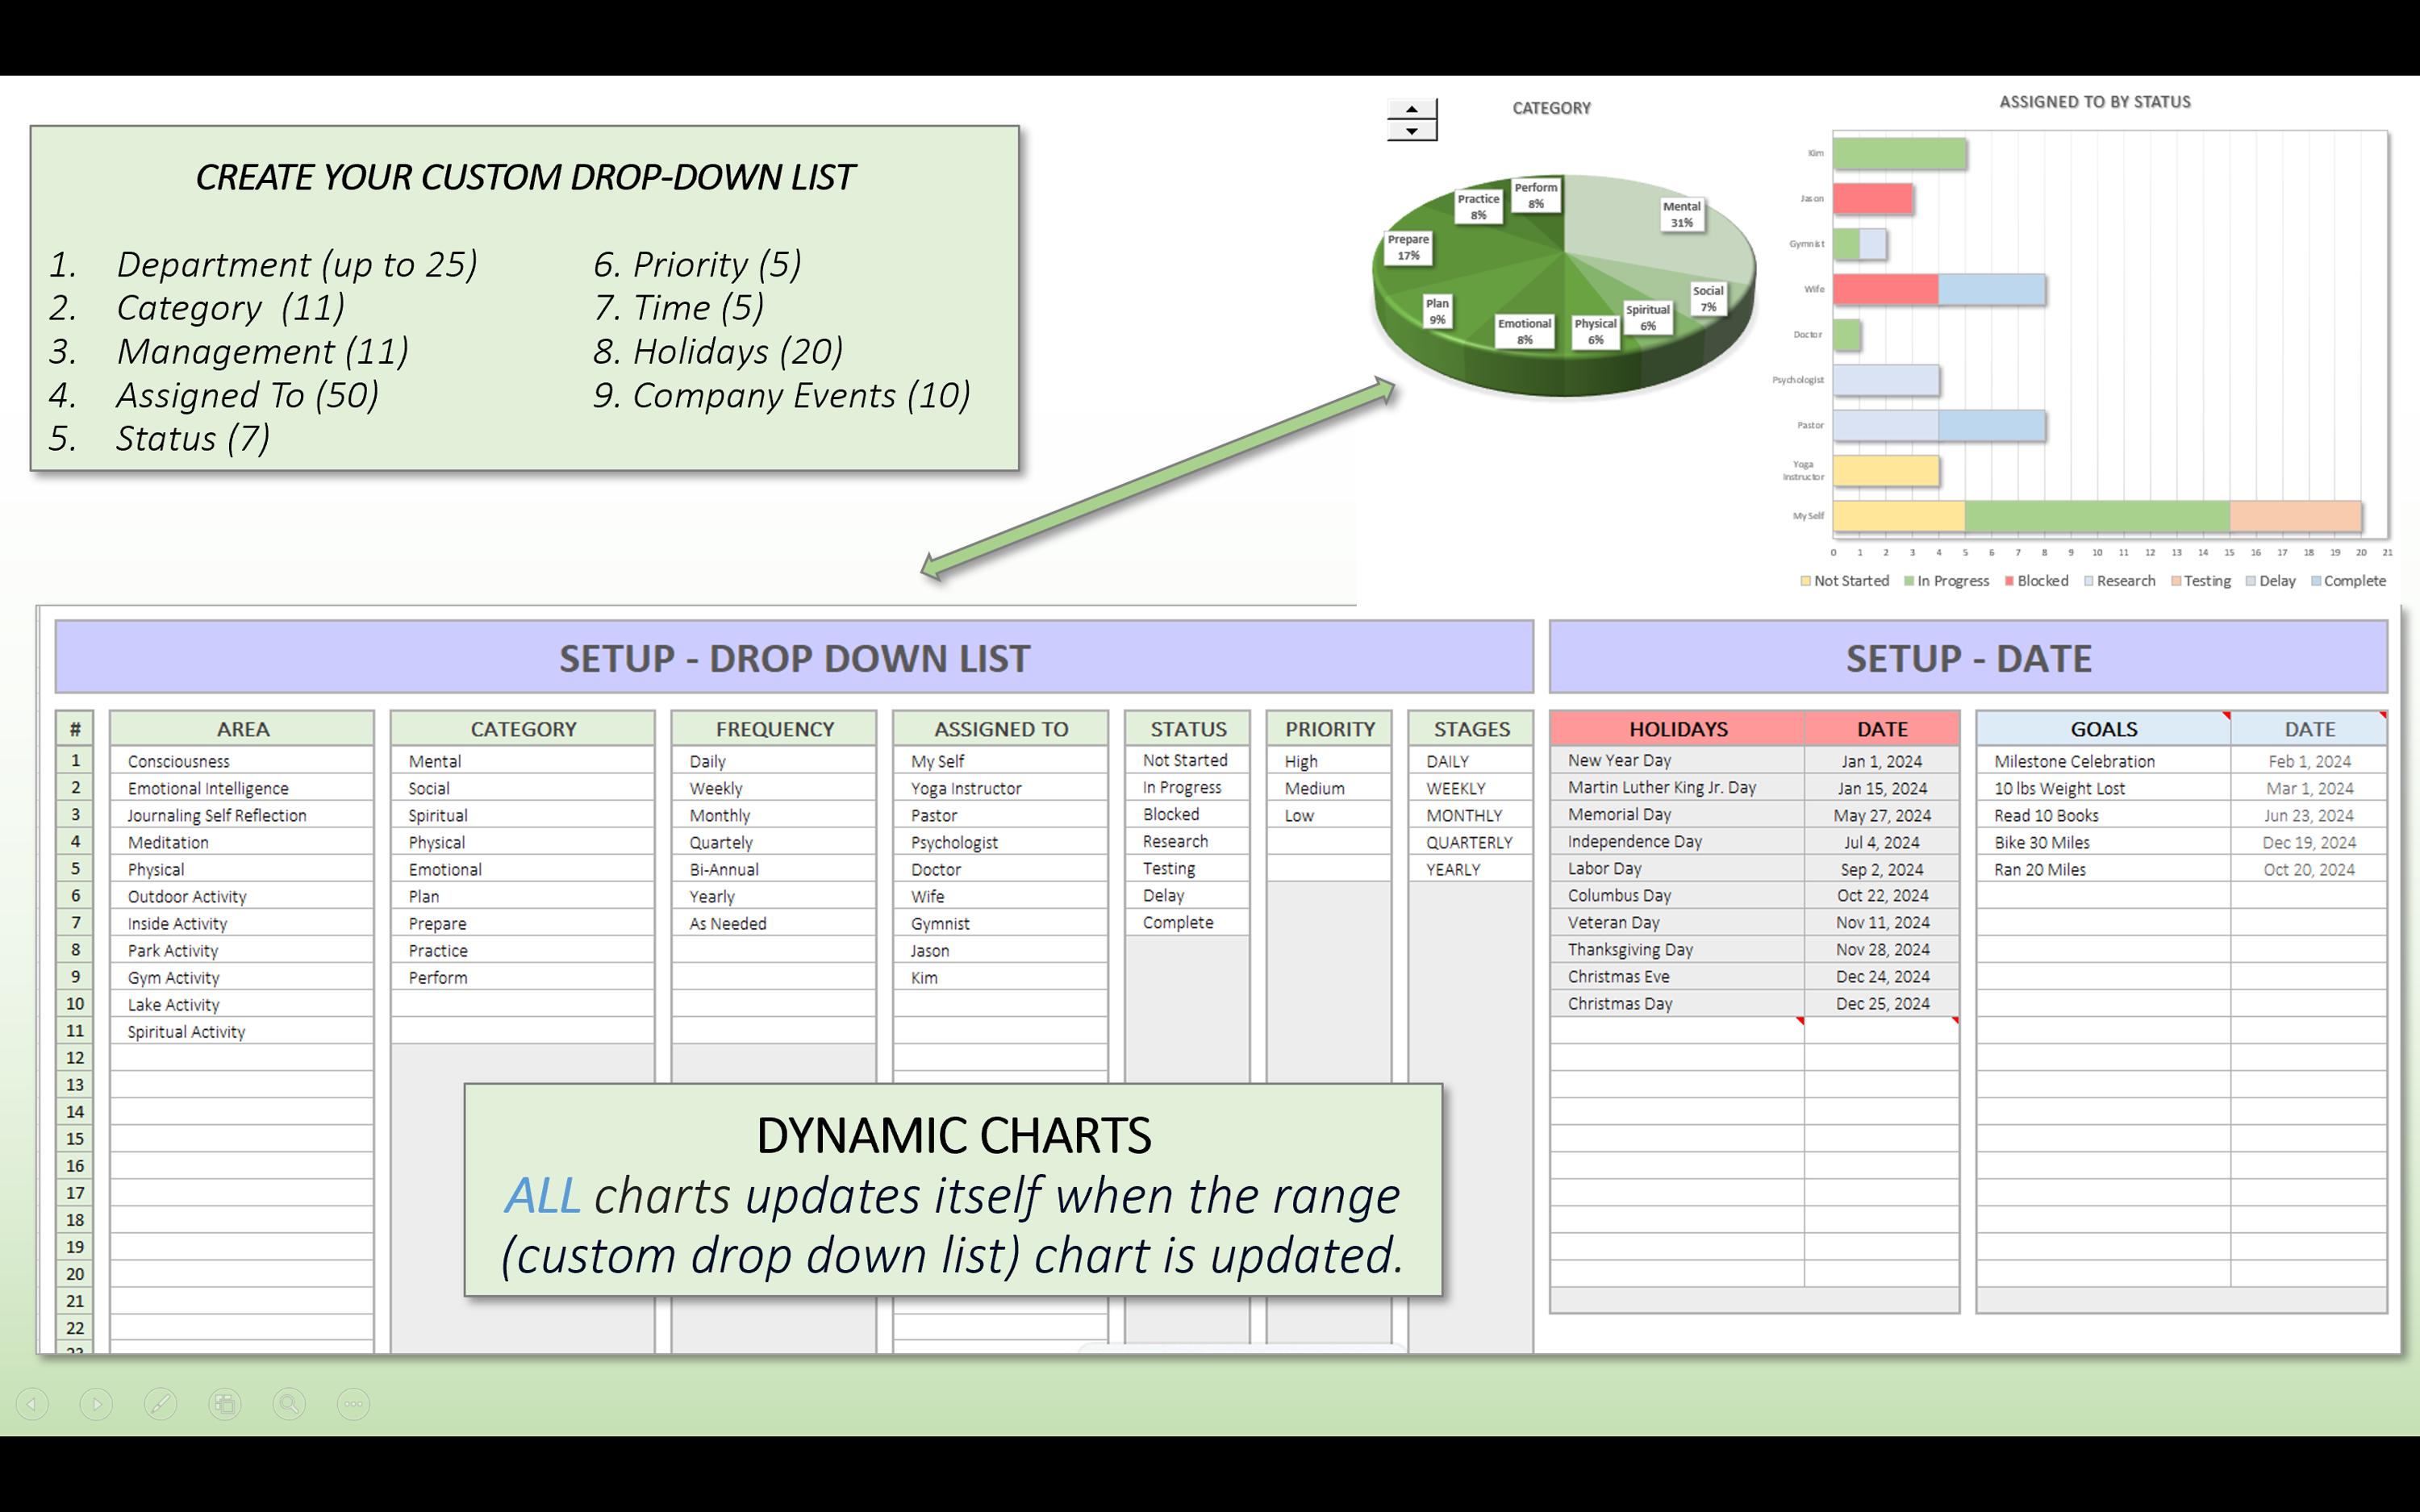Go to the previous slide using the back arrow
This screenshot has width=2420, height=1512.
32,1404
